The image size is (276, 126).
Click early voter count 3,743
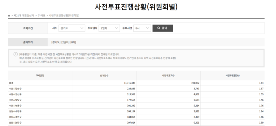click(196, 89)
